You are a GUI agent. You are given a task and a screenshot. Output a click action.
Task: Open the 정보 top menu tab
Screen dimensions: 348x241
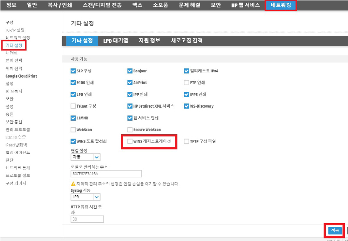[11, 5]
